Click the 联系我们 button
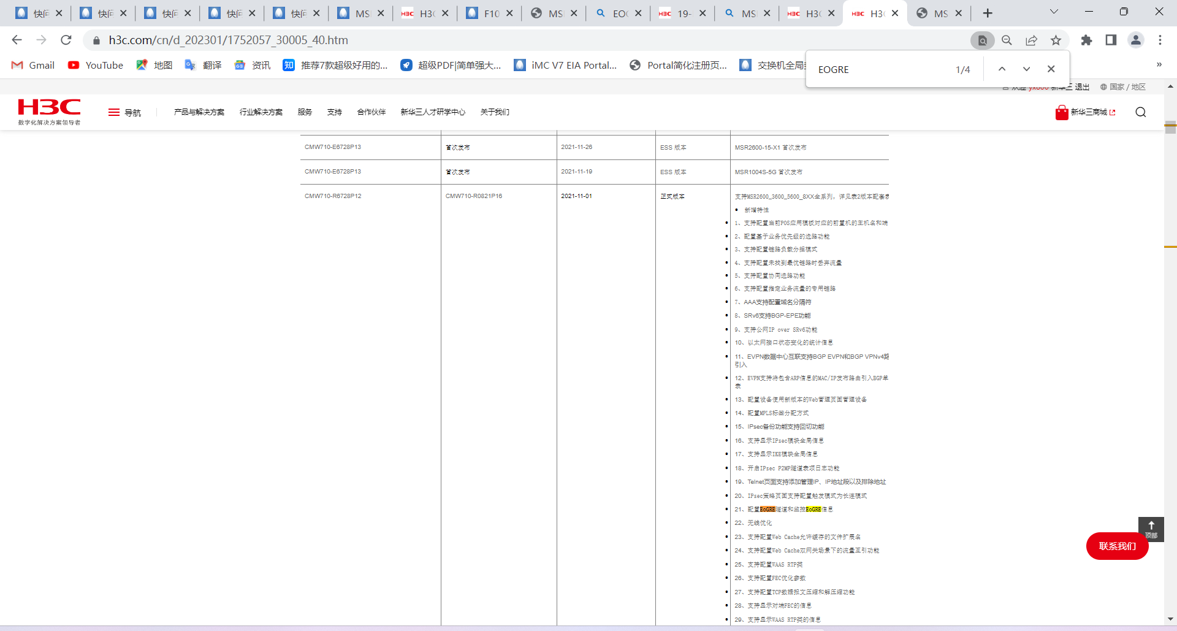The height and width of the screenshot is (631, 1177). (1117, 546)
